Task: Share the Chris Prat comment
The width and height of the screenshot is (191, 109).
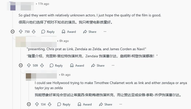Action: pos(98,66)
